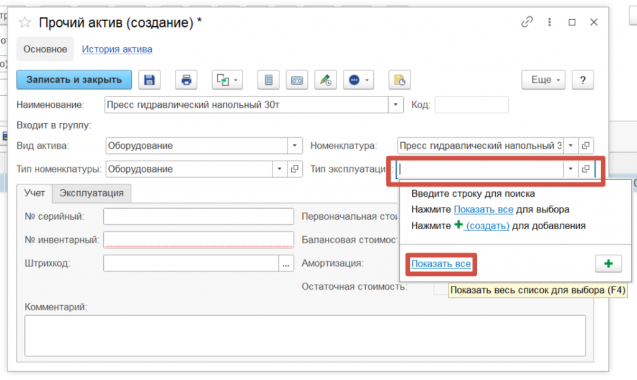The image size is (637, 380).
Task: Open the История актива link
Action: (x=117, y=49)
